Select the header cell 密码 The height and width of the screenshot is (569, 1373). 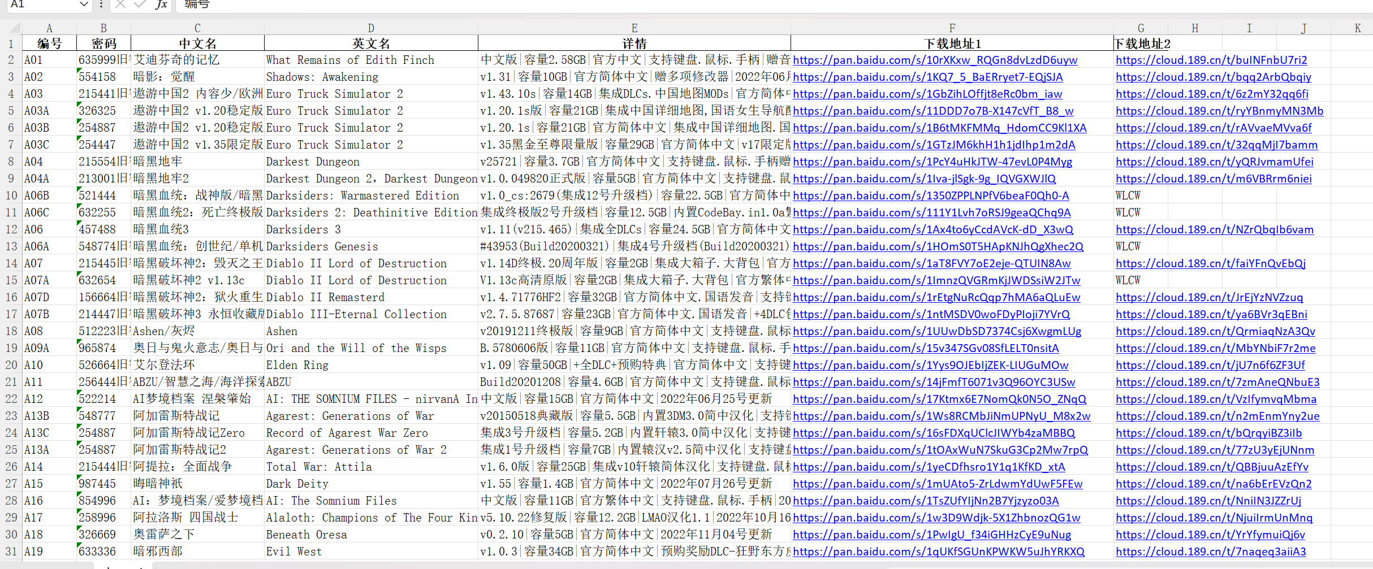[103, 44]
